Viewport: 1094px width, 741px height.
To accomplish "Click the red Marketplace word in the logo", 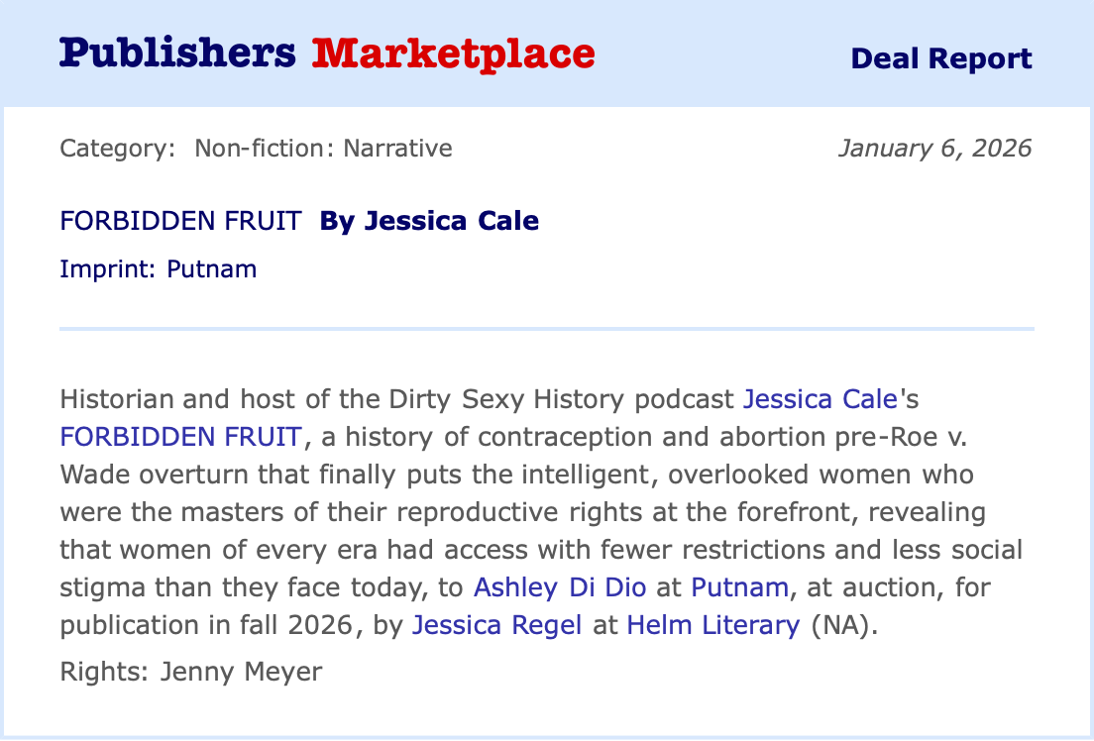I will pos(453,53).
